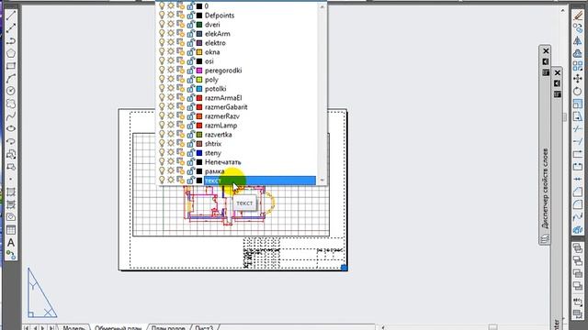Viewport: 588px width, 330px height.
Task: Select the Polygon draw tool
Action: tap(10, 53)
